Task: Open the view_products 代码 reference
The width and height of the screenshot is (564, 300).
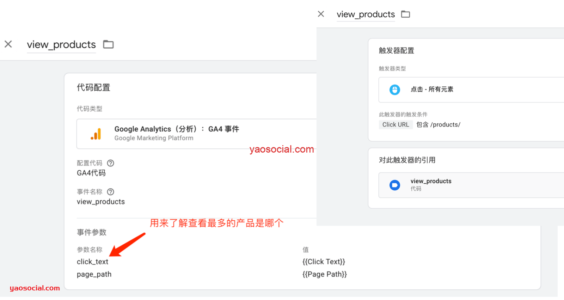Action: coord(431,184)
